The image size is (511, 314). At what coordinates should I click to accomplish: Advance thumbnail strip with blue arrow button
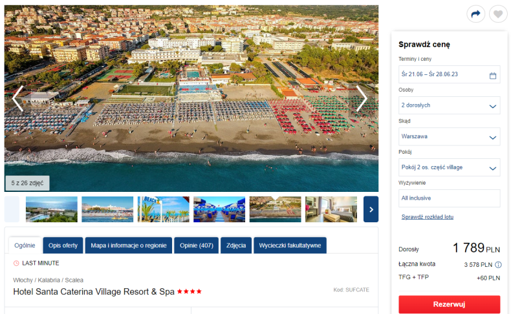coord(371,209)
